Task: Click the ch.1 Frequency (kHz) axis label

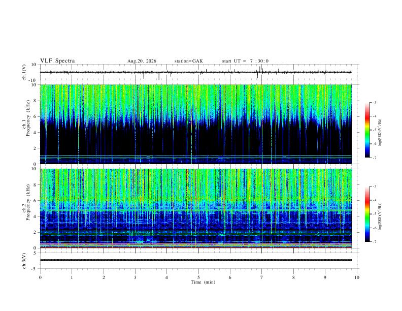Action: [x=26, y=118]
